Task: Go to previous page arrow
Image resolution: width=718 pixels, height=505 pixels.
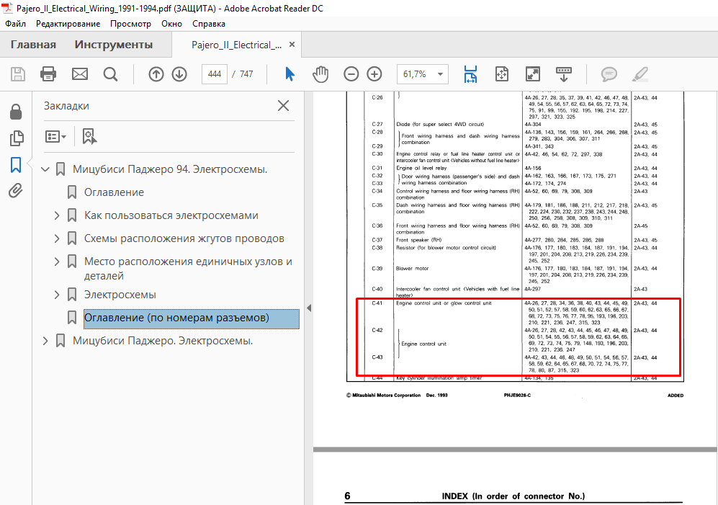Action: pyautogui.click(x=156, y=73)
